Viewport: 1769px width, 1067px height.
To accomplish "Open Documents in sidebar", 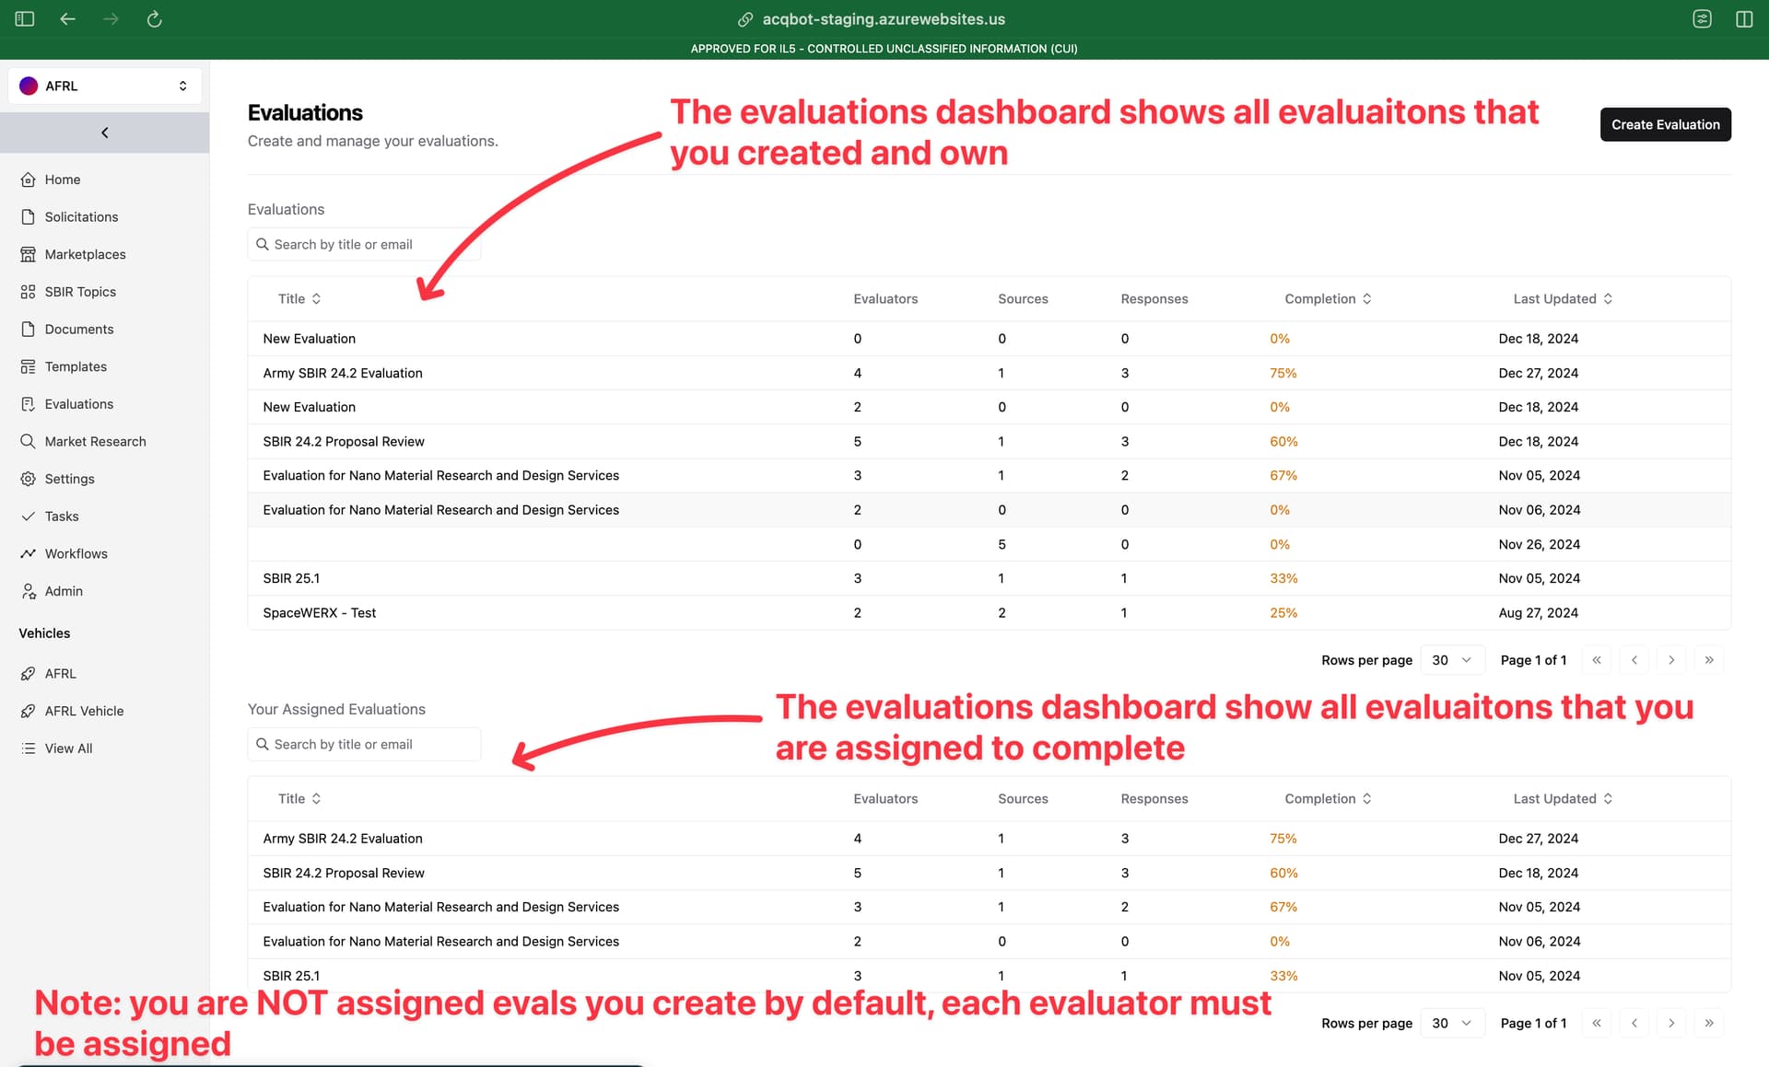I will [x=79, y=330].
